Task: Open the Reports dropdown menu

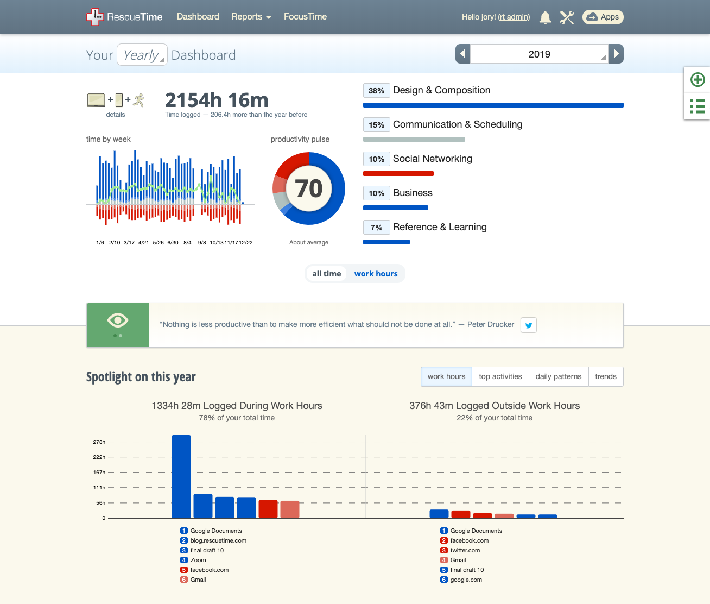Action: click(x=251, y=17)
